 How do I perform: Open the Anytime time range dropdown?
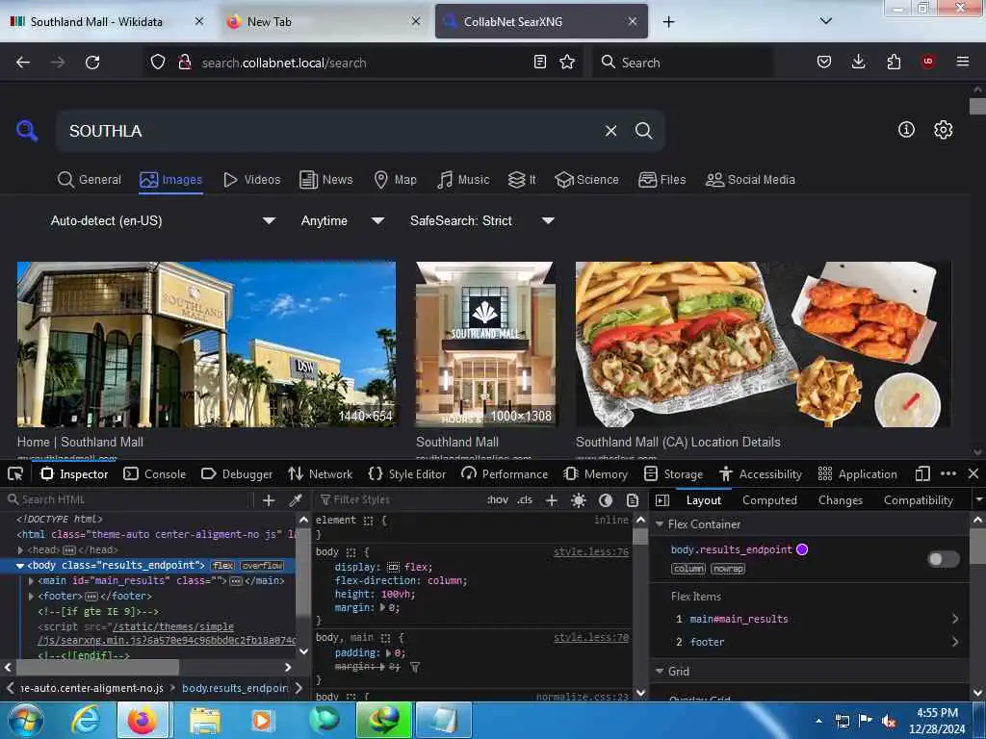coord(342,220)
